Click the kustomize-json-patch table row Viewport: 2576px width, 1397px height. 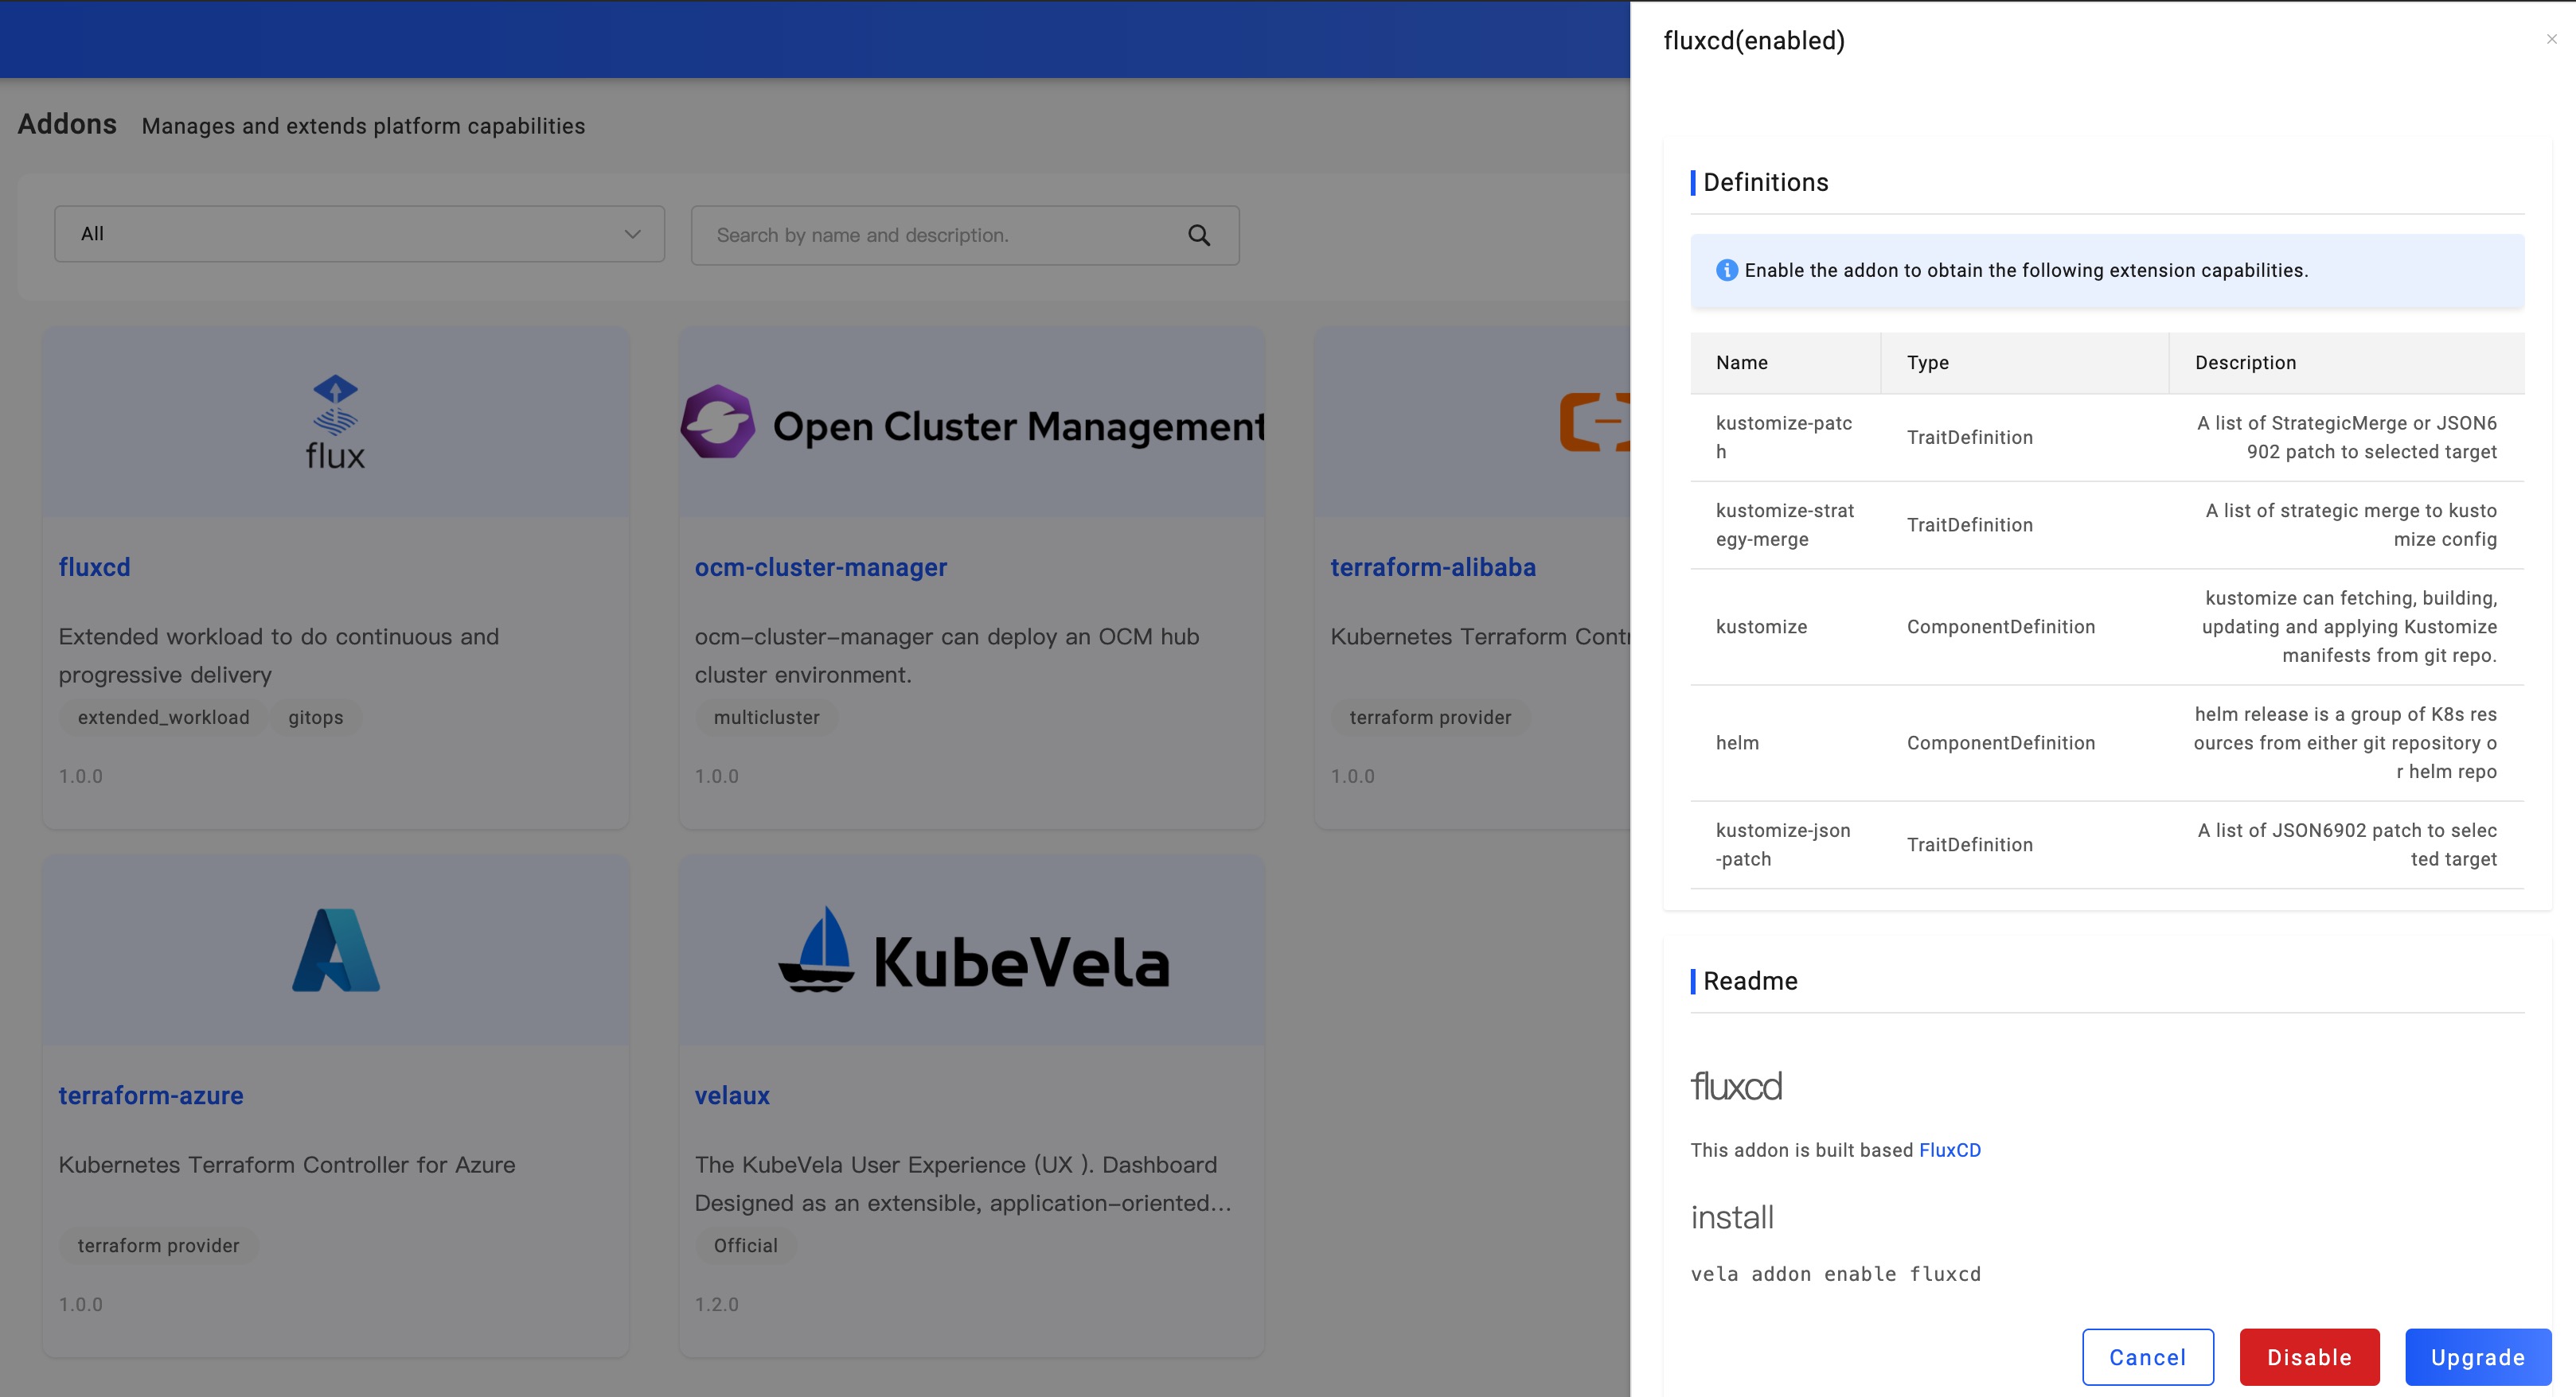point(2106,844)
